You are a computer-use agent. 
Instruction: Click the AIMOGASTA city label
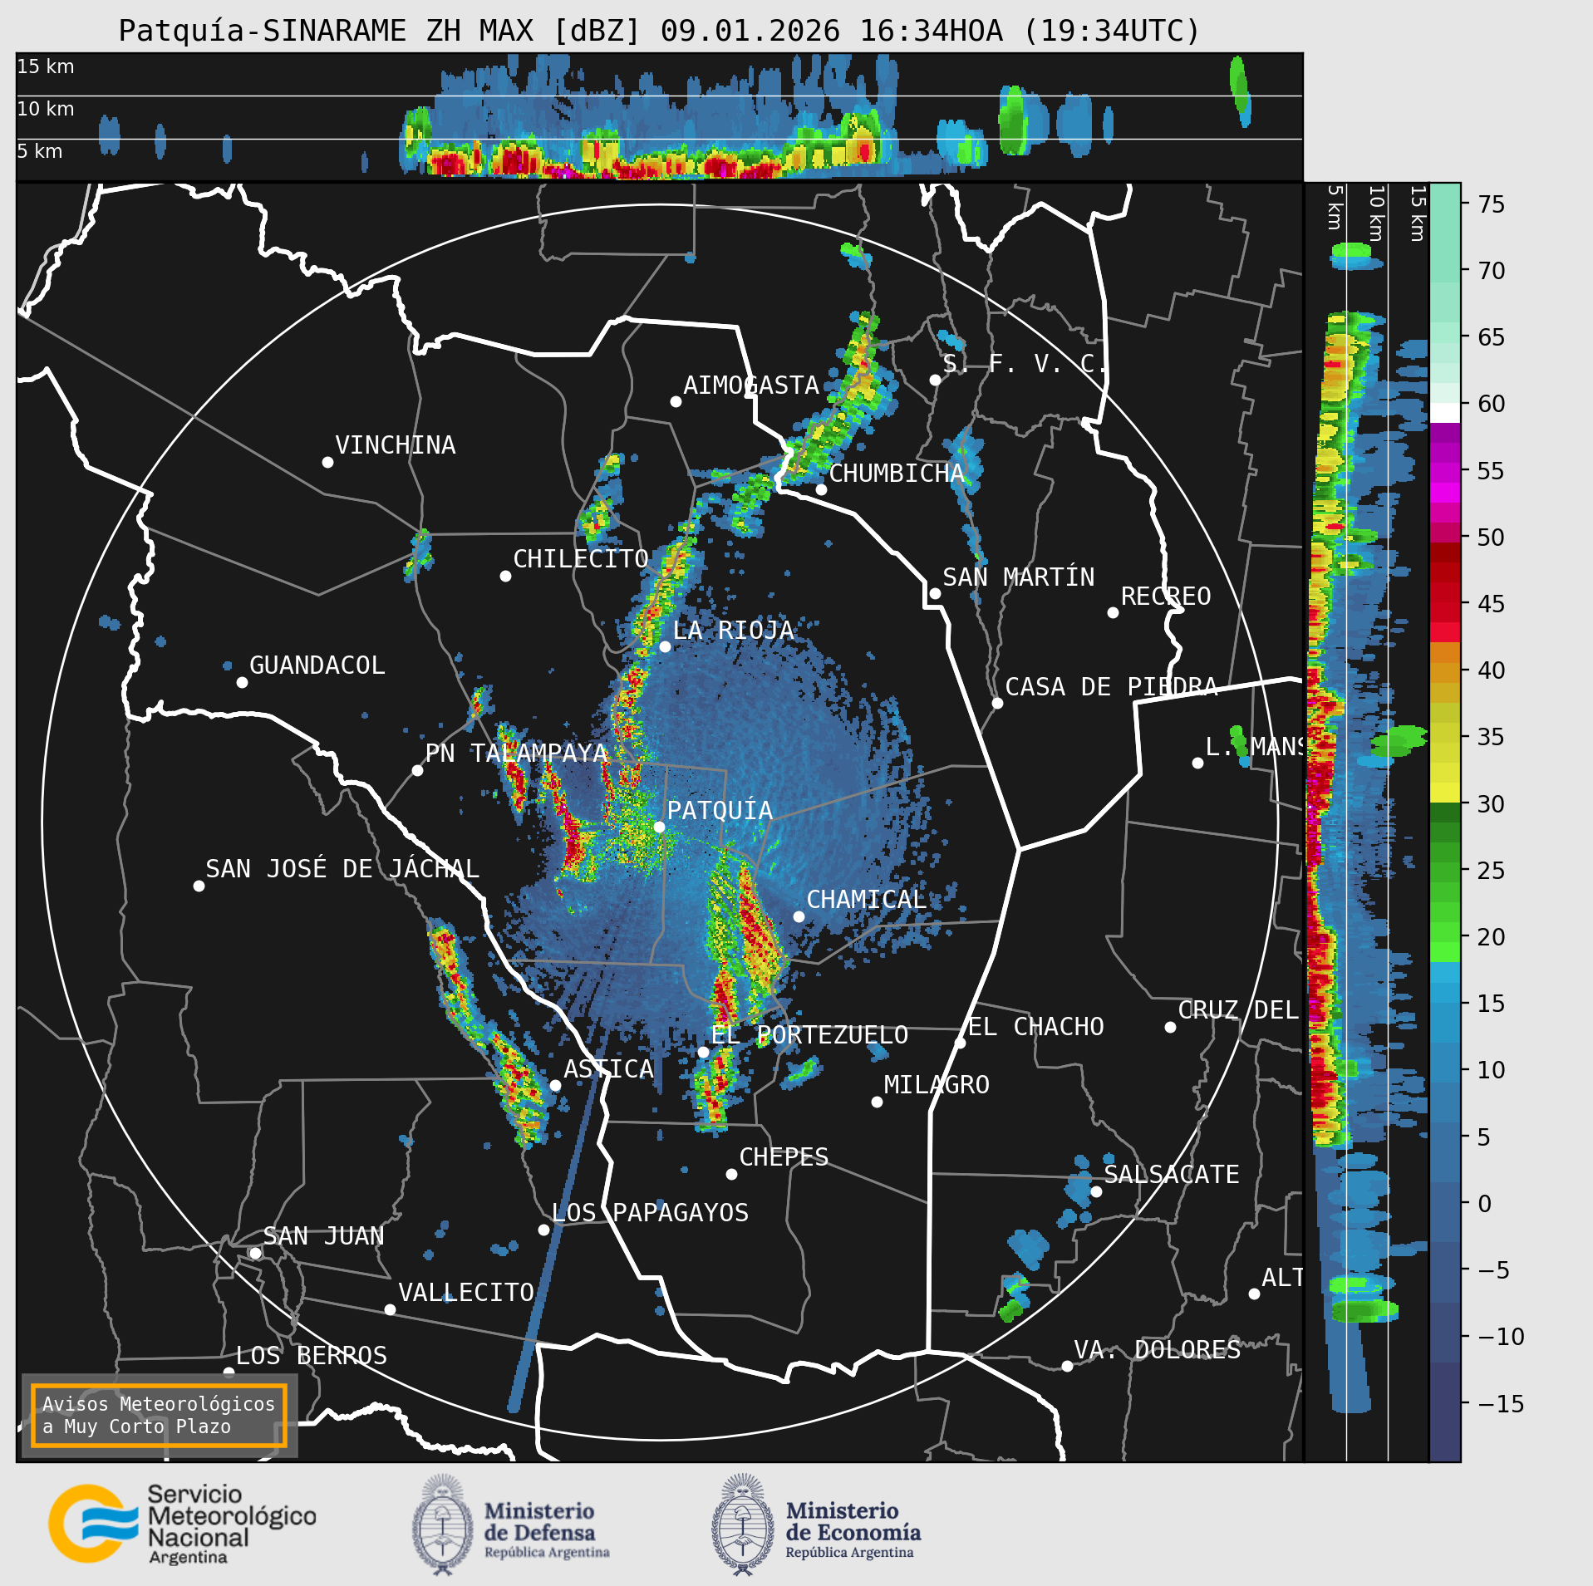click(751, 385)
